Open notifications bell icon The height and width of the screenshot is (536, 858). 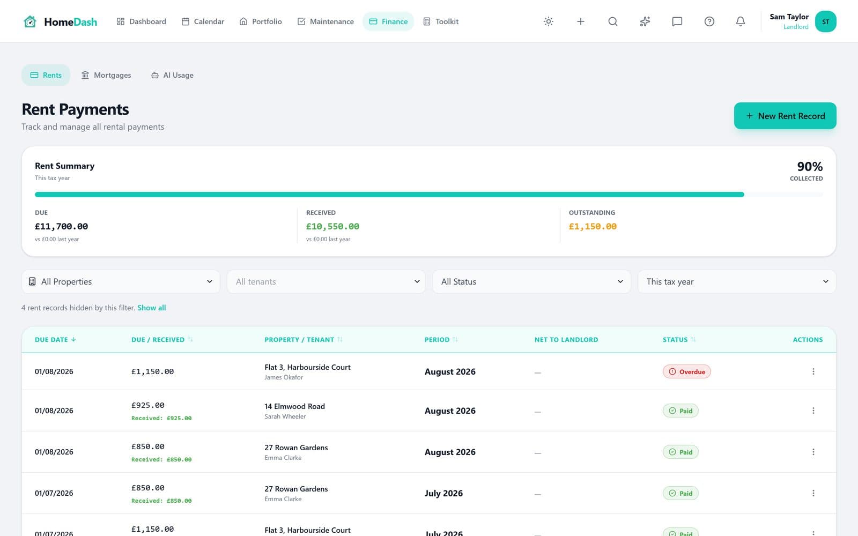tap(740, 21)
